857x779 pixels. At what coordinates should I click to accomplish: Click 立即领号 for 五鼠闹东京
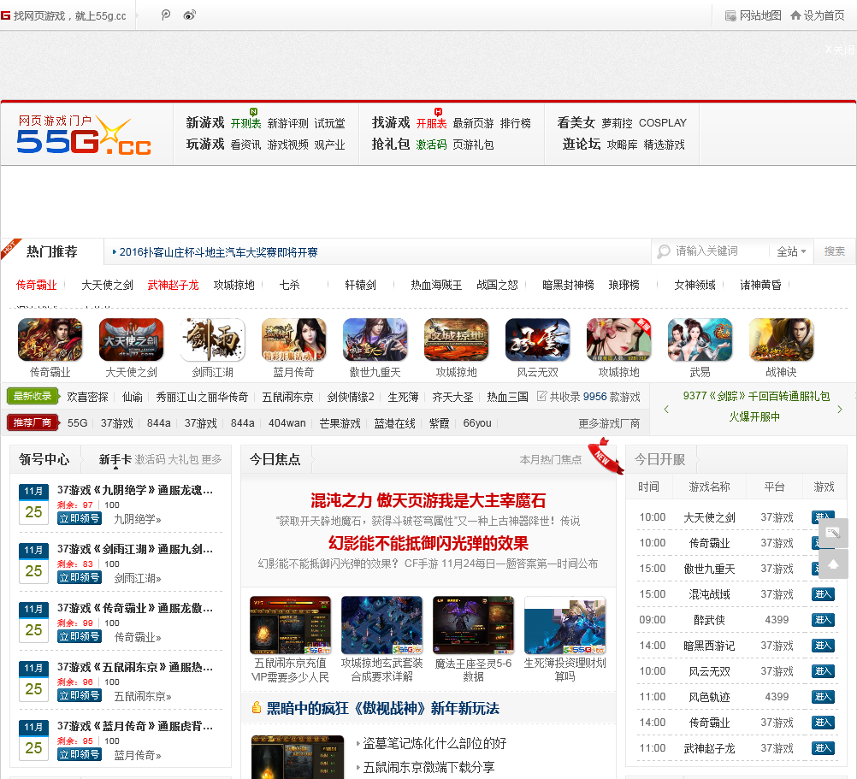click(x=80, y=695)
